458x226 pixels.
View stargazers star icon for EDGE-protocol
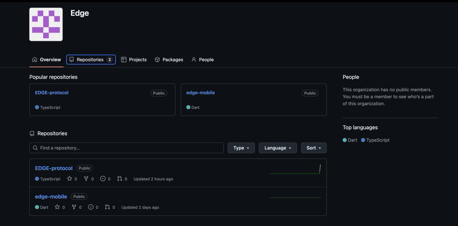click(x=69, y=179)
